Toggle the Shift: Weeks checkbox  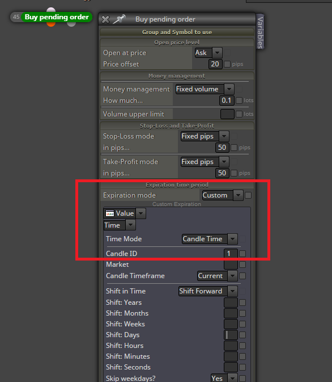(242, 324)
